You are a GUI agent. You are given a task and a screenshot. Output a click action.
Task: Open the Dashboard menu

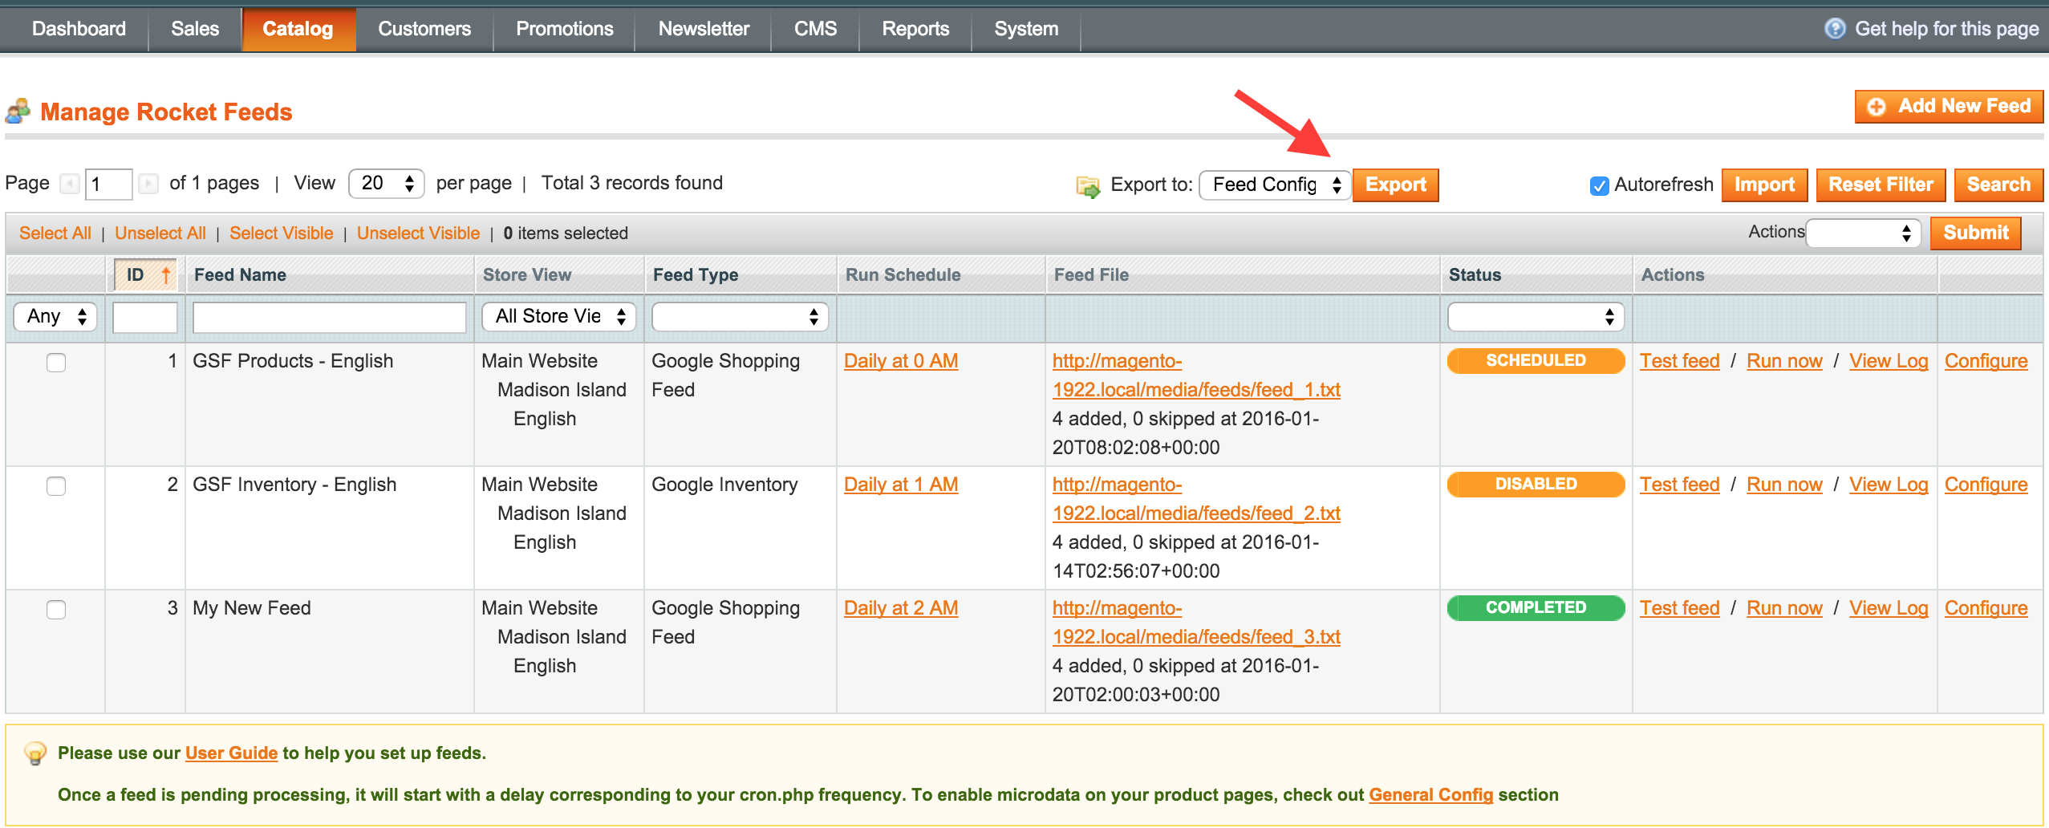click(x=79, y=30)
